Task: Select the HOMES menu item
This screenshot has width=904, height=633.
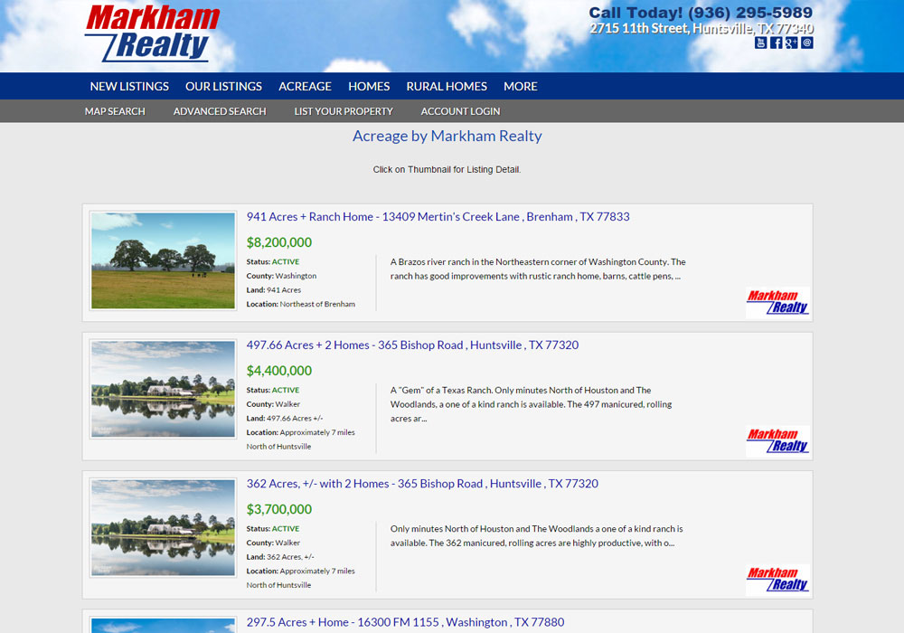Action: click(x=369, y=87)
